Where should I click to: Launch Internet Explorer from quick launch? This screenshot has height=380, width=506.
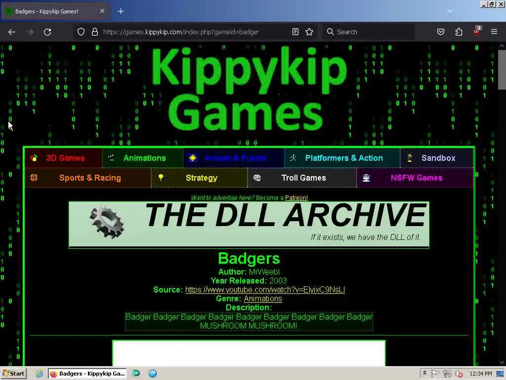tap(39, 374)
